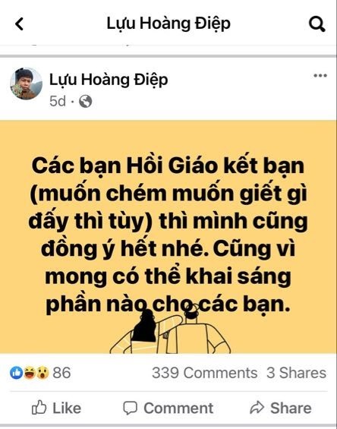Open Lựu Hoàng Điệp's profile picture
The height and width of the screenshot is (429, 337).
(x=27, y=84)
